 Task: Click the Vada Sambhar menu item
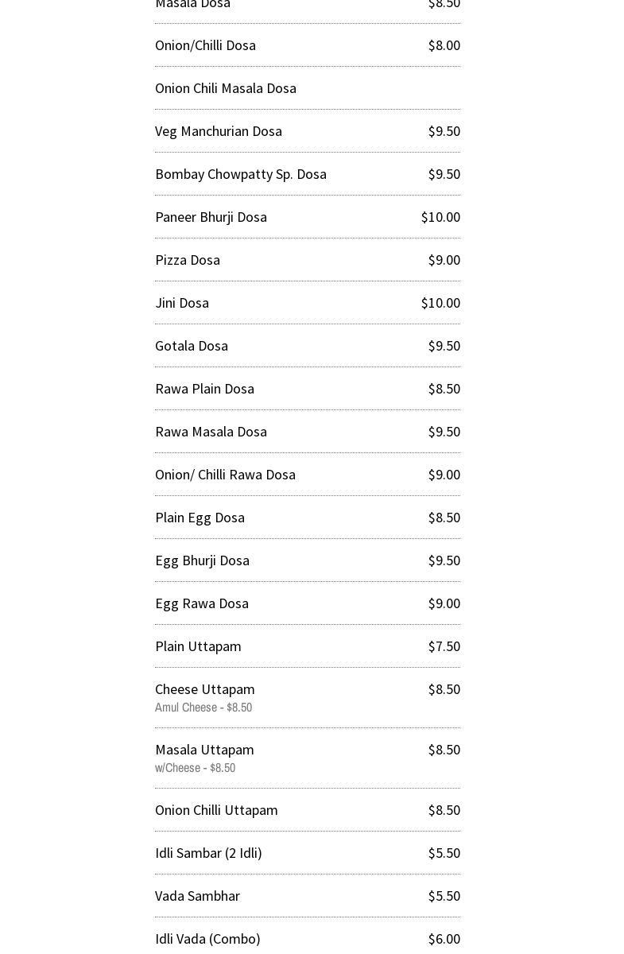click(197, 896)
